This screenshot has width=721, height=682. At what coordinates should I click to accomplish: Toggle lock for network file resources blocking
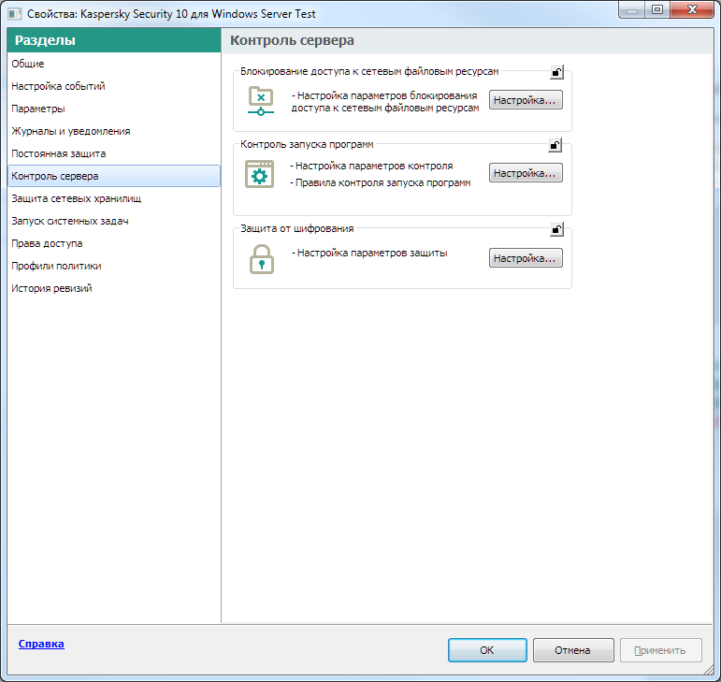556,72
